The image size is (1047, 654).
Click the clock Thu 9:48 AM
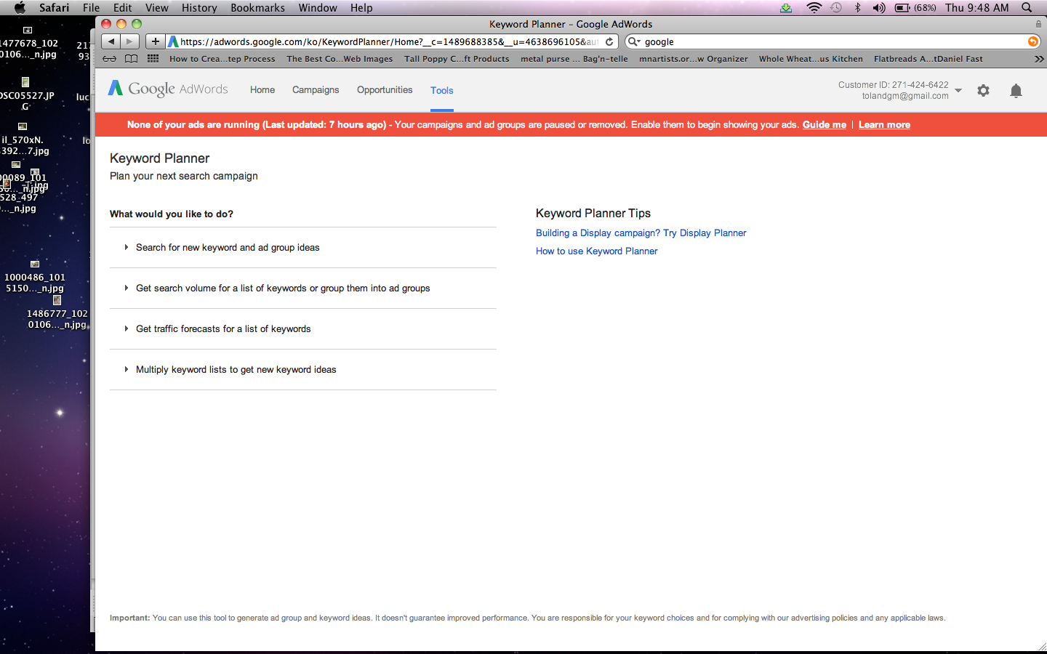click(x=976, y=7)
